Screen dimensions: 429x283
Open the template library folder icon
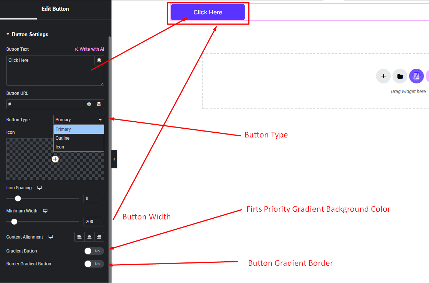[x=400, y=76]
